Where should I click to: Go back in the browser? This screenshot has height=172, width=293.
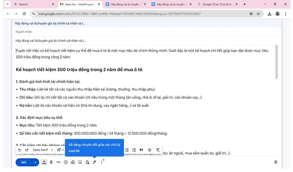click(x=8, y=14)
